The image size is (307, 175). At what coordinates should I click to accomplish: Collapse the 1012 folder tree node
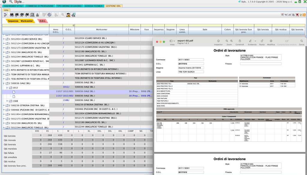[7, 87]
